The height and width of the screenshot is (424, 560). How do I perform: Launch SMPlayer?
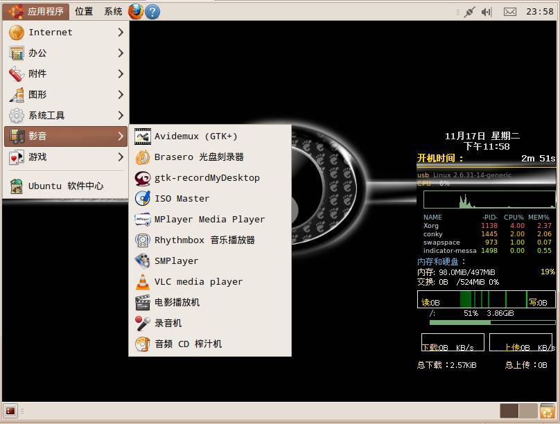tap(210, 261)
